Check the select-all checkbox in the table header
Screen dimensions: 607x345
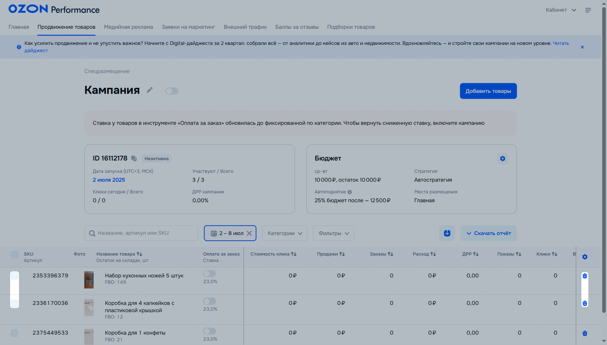coord(15,255)
